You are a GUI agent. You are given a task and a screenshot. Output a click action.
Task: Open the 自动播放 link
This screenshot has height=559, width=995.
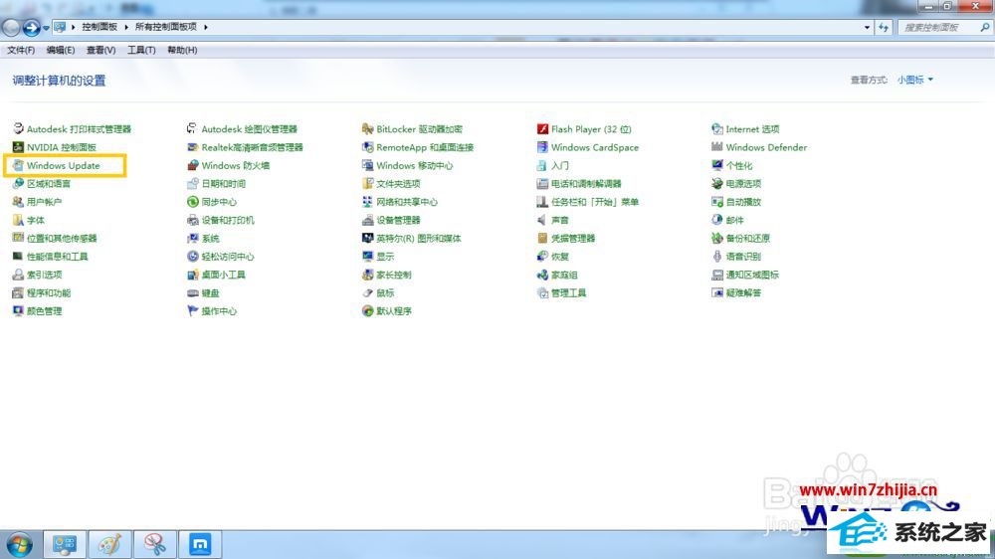(743, 202)
